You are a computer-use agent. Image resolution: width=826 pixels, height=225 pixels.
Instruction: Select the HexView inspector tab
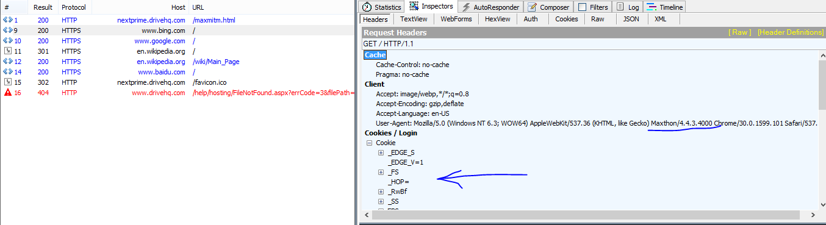tap(497, 19)
